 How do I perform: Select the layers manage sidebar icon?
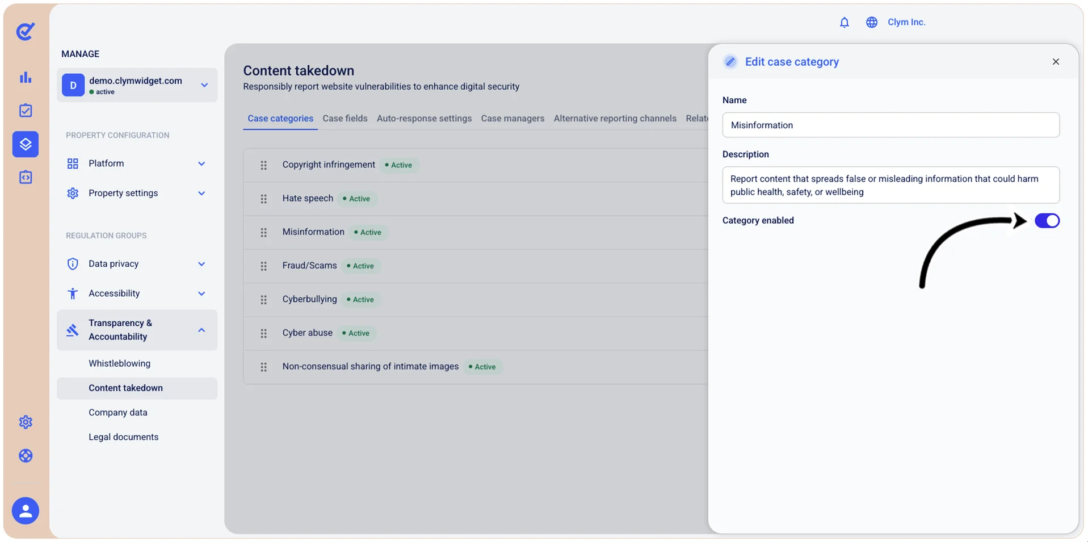coord(26,144)
